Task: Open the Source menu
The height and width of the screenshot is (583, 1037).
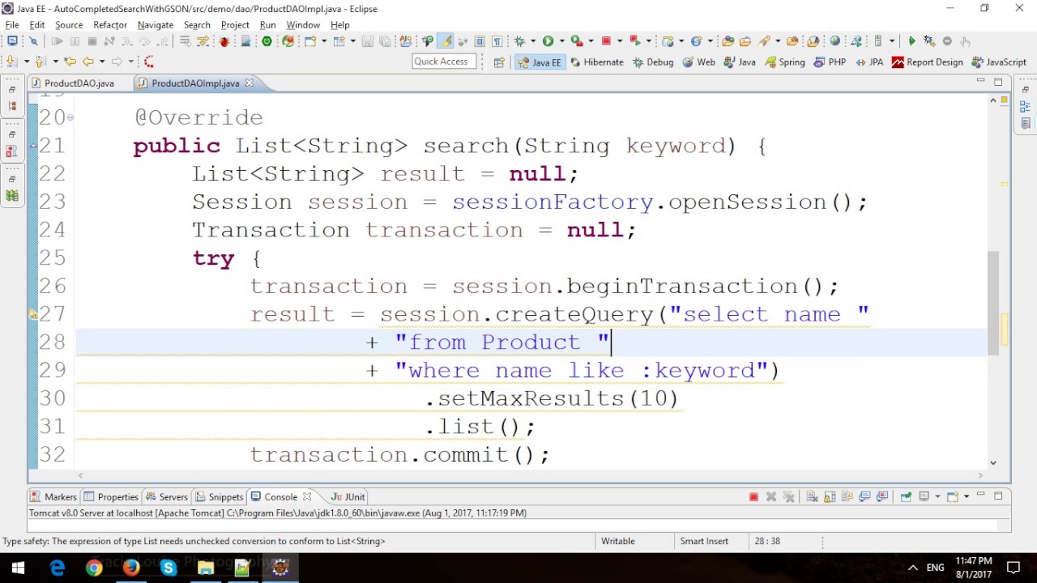Action: (x=69, y=25)
